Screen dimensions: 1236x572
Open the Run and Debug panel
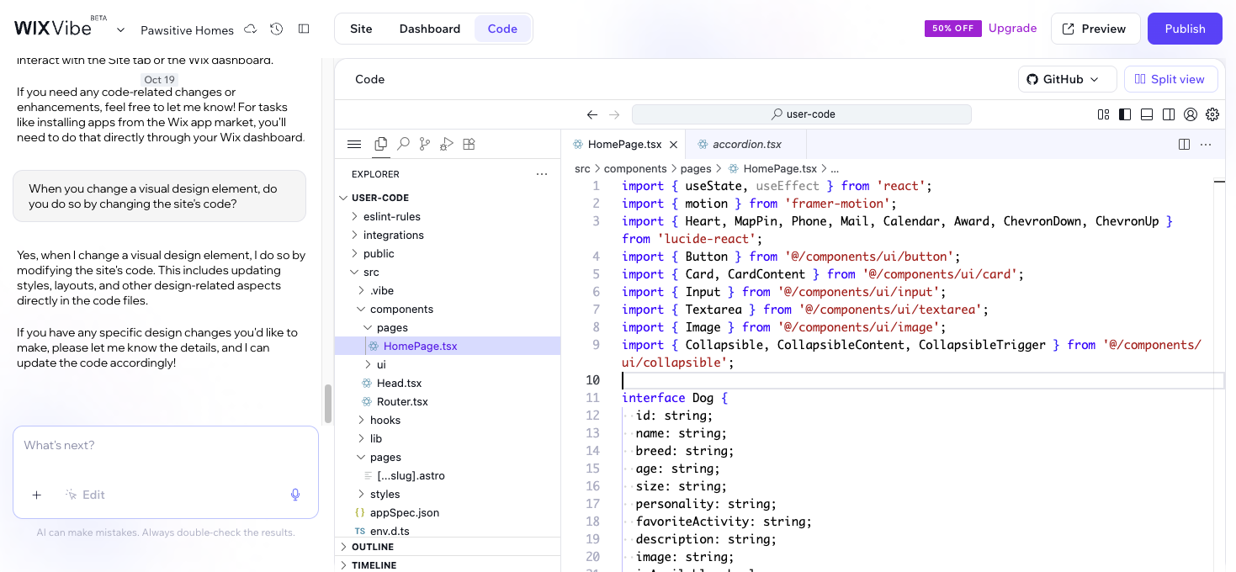(446, 144)
